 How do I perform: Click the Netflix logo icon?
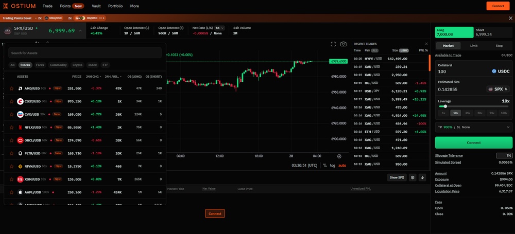pos(20,128)
